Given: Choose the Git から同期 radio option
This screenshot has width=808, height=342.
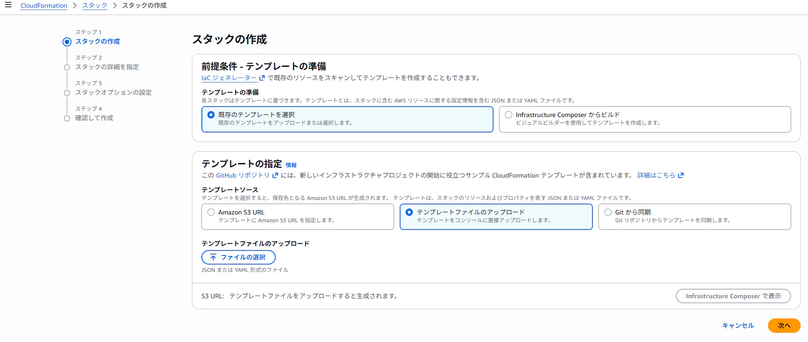Looking at the screenshot, I should (x=608, y=212).
